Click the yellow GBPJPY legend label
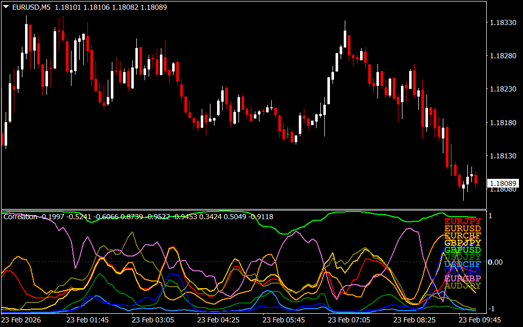 pyautogui.click(x=463, y=243)
